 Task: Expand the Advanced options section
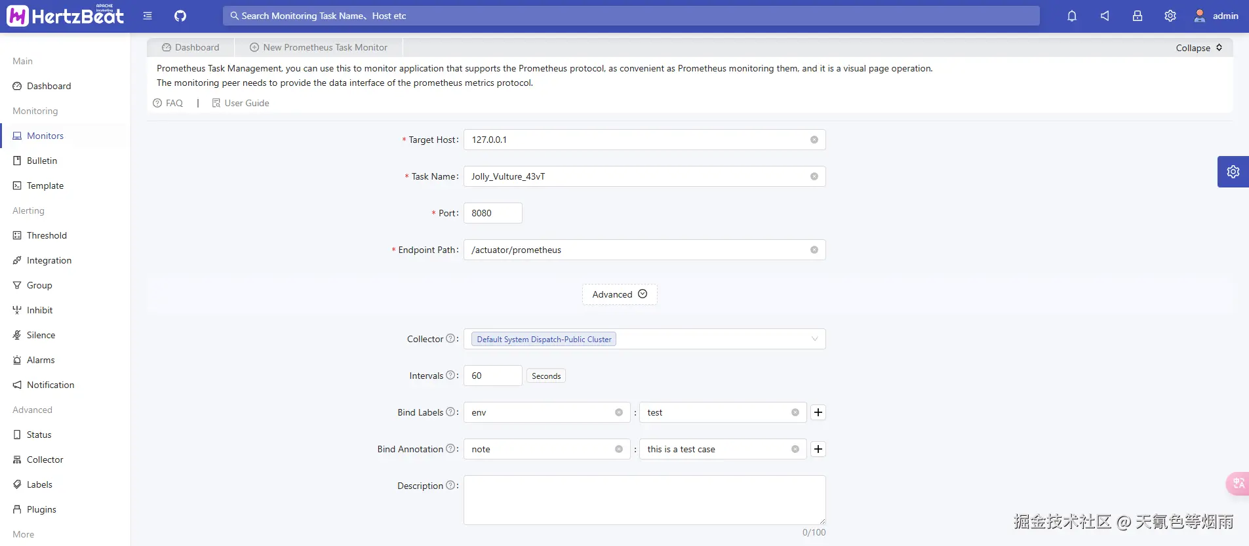coord(620,294)
